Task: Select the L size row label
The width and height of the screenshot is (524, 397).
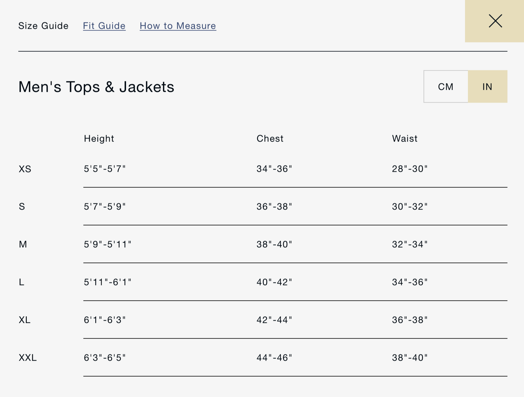Action: 22,282
